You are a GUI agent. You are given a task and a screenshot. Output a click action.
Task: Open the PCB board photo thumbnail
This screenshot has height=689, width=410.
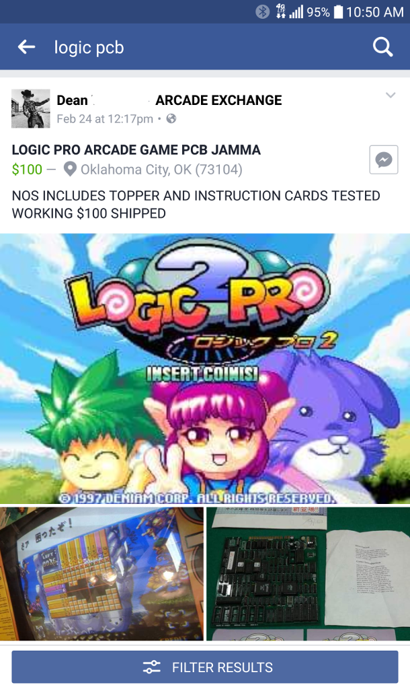(x=308, y=573)
